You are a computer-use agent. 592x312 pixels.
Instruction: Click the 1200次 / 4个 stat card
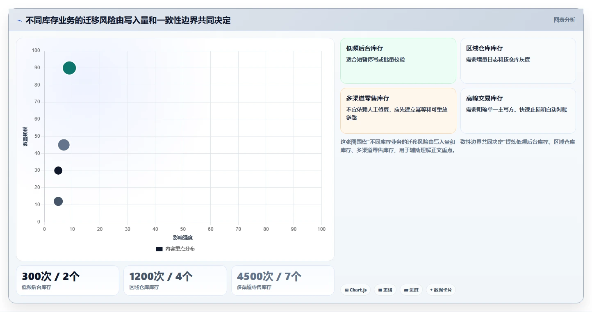(x=175, y=280)
